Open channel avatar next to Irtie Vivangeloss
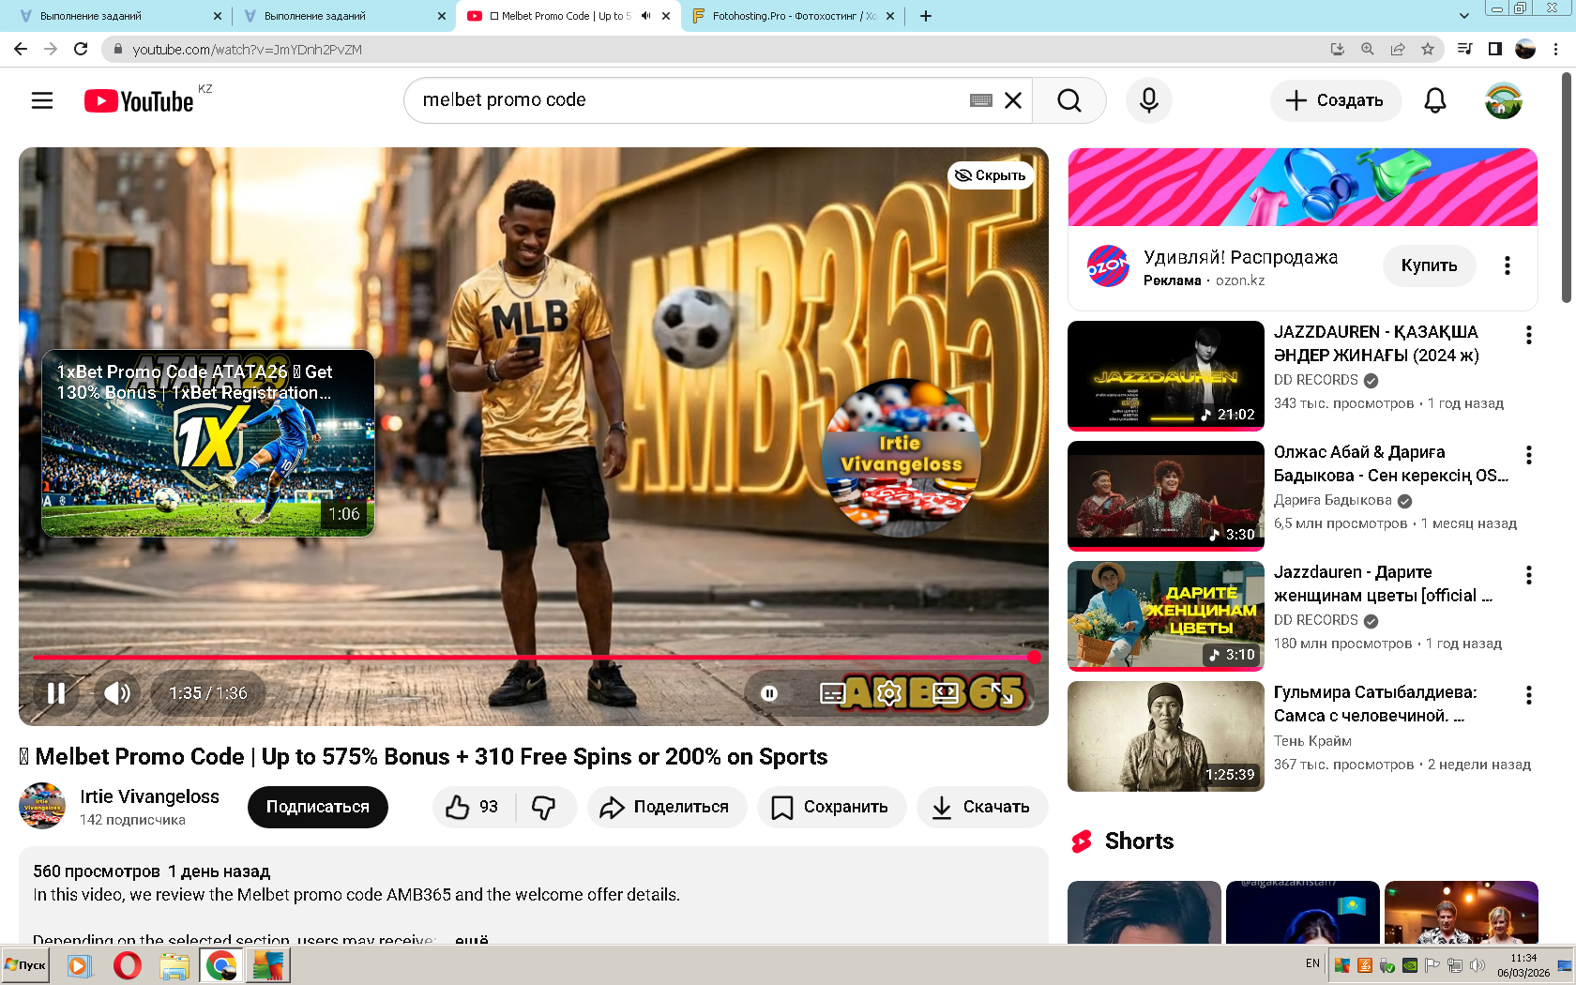The height and width of the screenshot is (985, 1576). click(42, 806)
